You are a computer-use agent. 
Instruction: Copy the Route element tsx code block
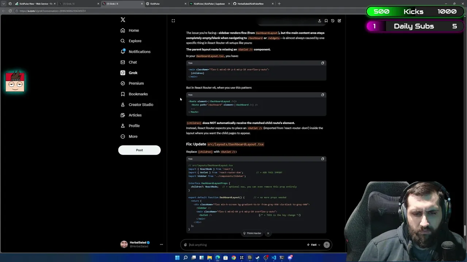pos(323,95)
